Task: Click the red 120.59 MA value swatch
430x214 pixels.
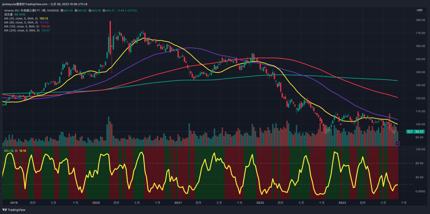Action: 45,27
